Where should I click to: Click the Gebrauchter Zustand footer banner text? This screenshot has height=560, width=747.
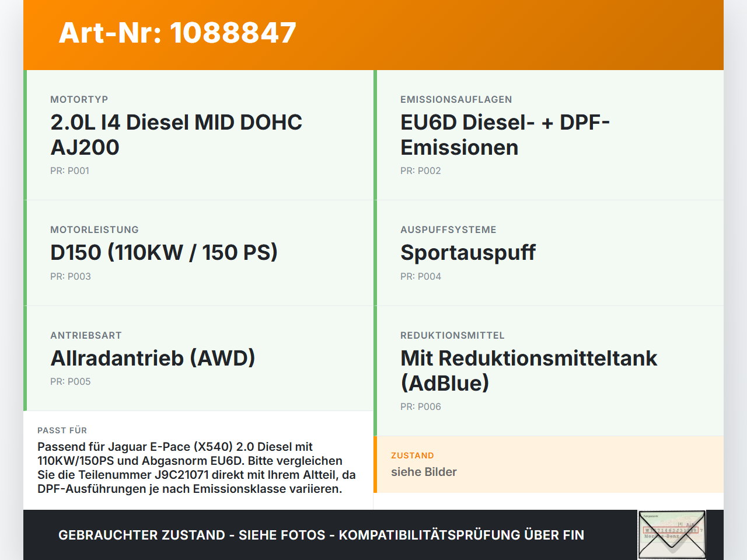[321, 535]
